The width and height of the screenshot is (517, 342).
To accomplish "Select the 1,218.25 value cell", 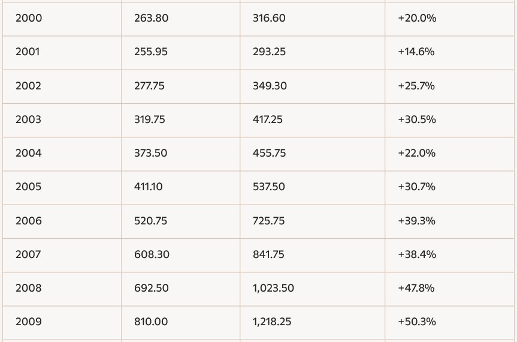I will [272, 322].
